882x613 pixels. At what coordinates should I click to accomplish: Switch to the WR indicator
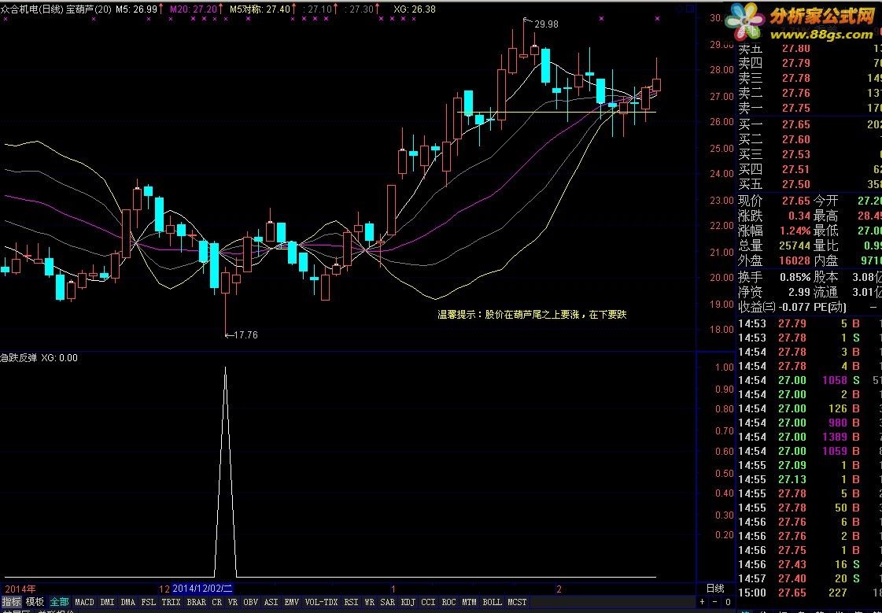(370, 602)
